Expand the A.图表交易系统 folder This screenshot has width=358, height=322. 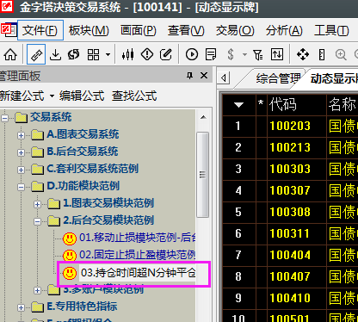click(21, 135)
